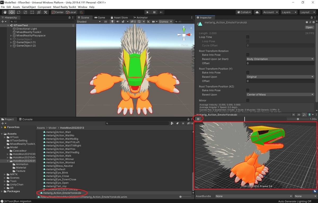Select the Rect Transform tool
This screenshot has width=318, height=203.
coord(32,12)
